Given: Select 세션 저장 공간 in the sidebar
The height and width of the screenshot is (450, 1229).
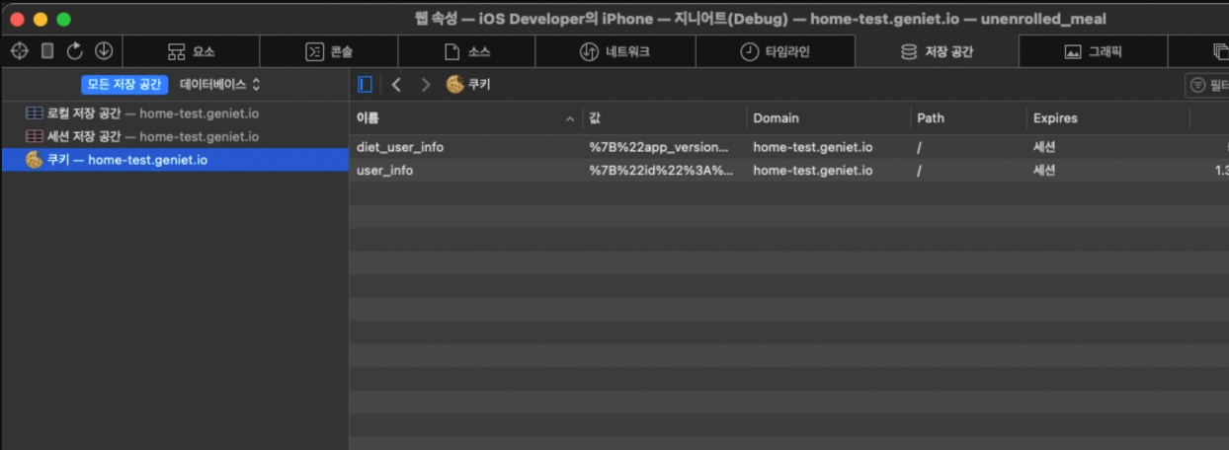Looking at the screenshot, I should point(142,137).
